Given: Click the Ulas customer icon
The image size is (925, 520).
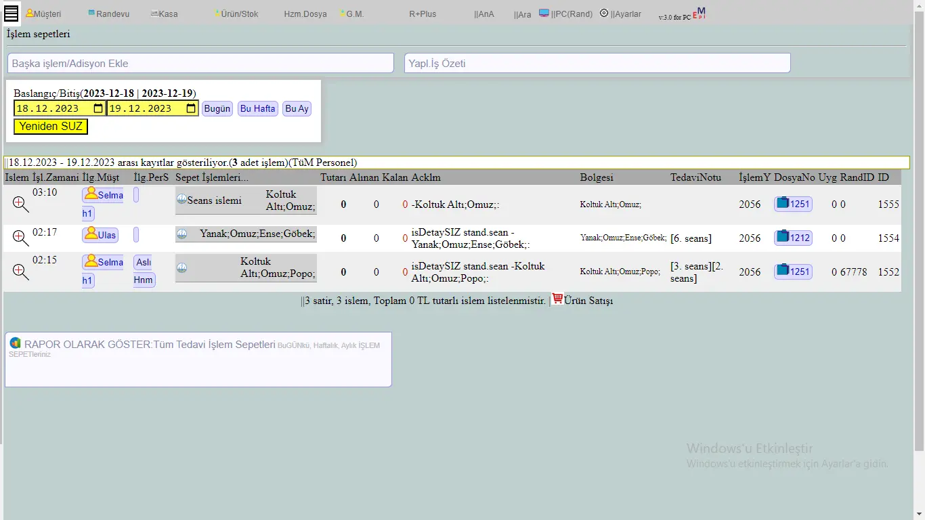Looking at the screenshot, I should coord(91,234).
